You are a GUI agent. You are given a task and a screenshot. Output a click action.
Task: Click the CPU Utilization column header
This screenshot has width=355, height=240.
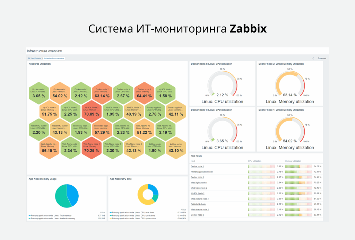(254, 161)
